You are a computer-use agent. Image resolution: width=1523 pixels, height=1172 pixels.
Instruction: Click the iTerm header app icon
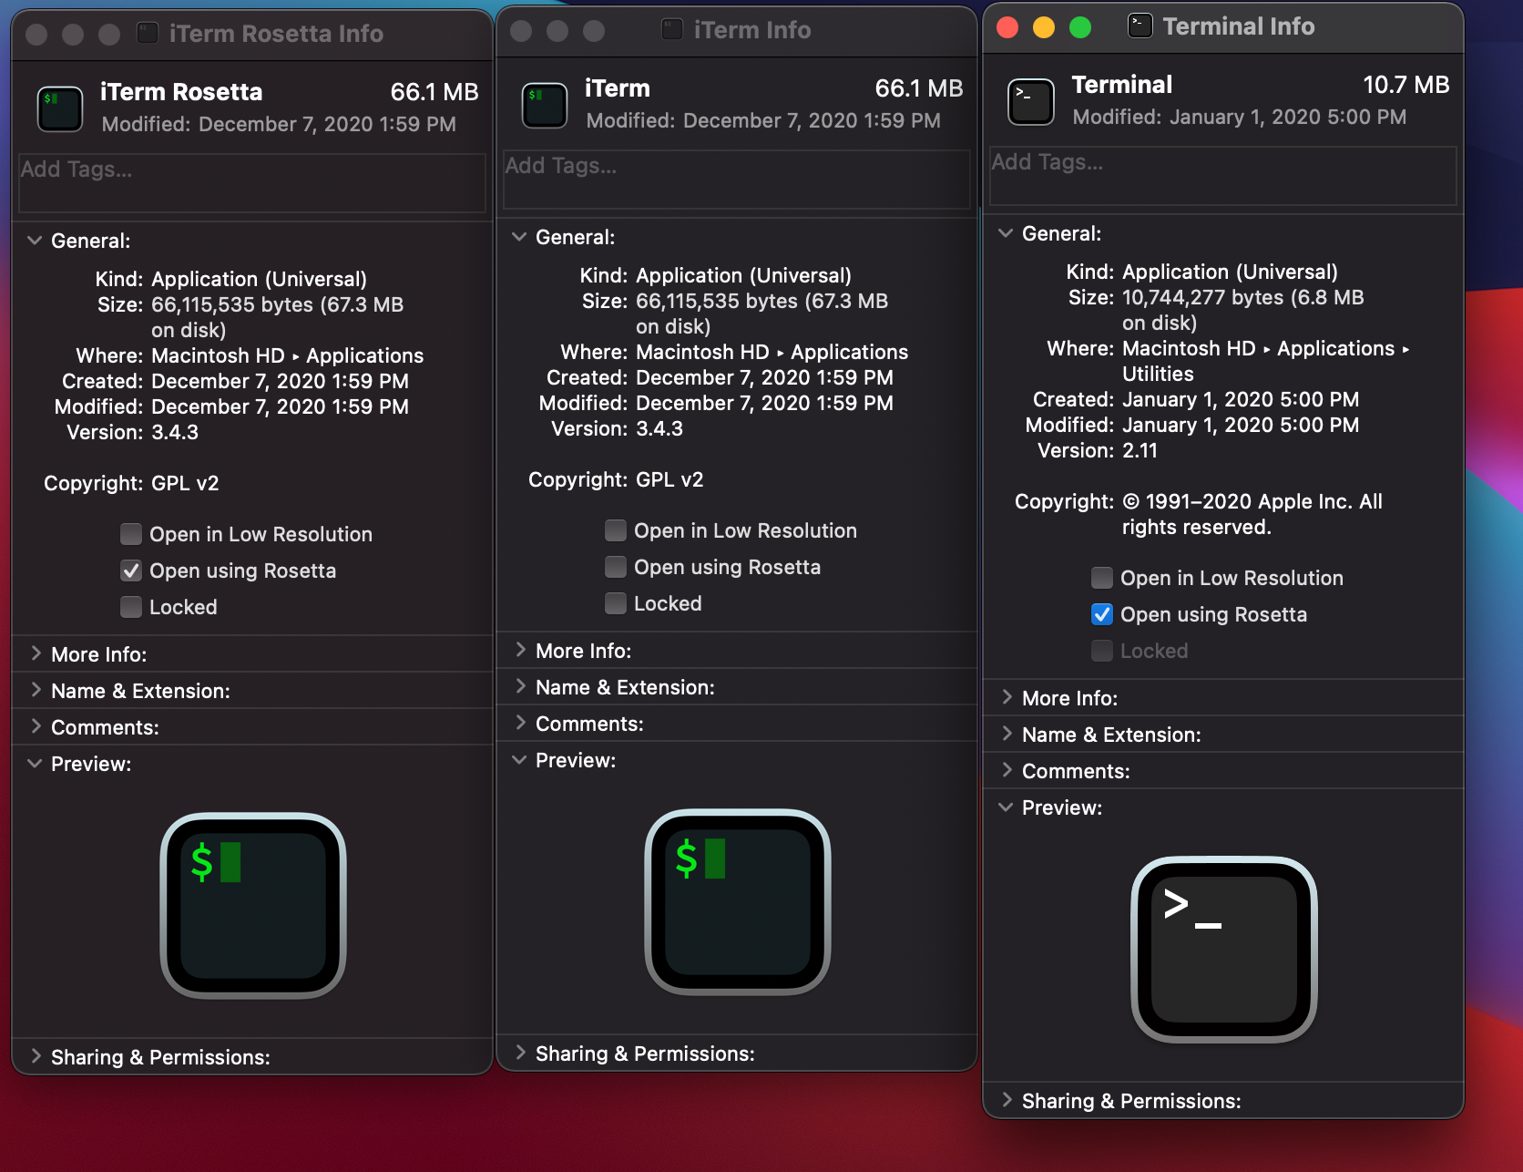(545, 104)
